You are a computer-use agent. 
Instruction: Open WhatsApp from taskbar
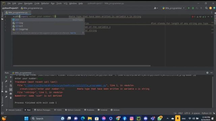(x=160, y=118)
